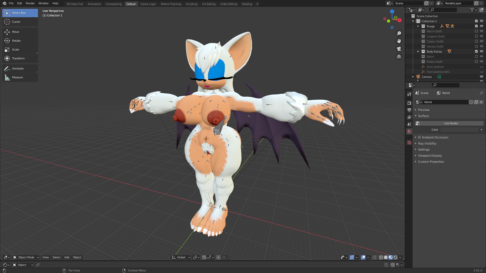Expand the Ray Visibility panel
486x273 pixels.
pos(427,144)
